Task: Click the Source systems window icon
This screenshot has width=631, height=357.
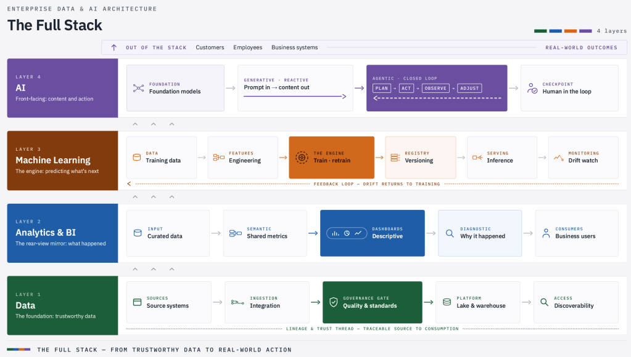Action: 137,302
